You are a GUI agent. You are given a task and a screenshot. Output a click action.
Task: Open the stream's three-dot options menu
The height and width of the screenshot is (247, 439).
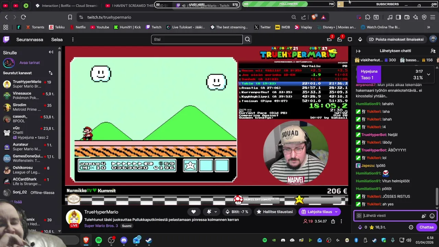341,221
